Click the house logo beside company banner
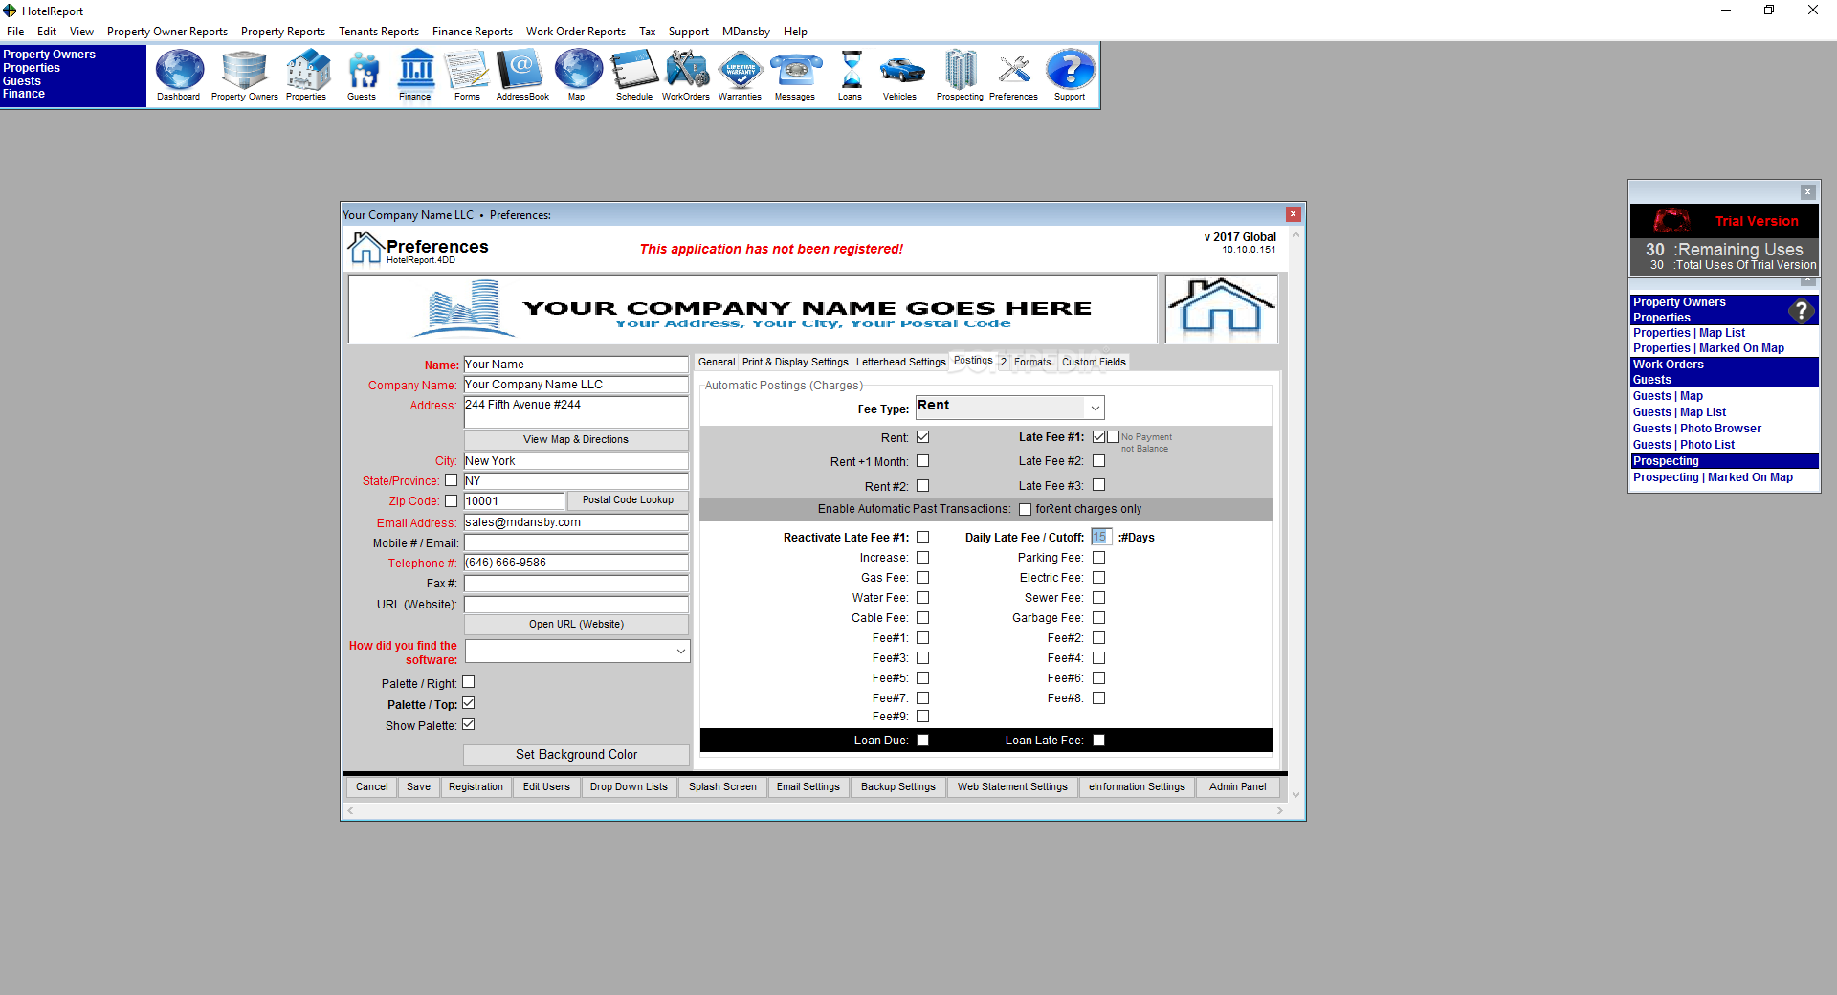1837x995 pixels. pyautogui.click(x=1221, y=308)
